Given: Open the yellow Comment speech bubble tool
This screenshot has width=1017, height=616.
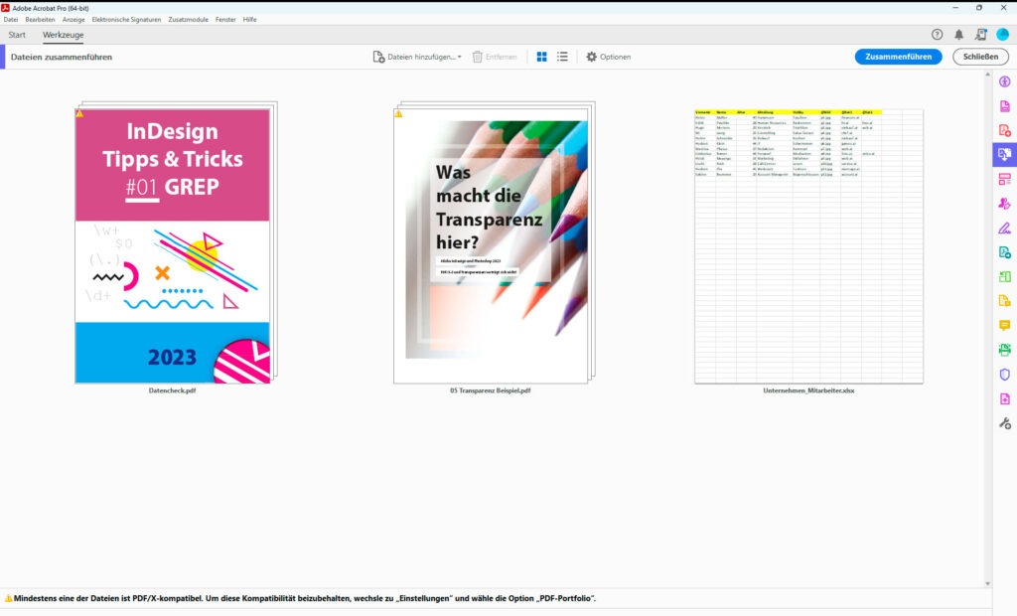Looking at the screenshot, I should point(1005,326).
